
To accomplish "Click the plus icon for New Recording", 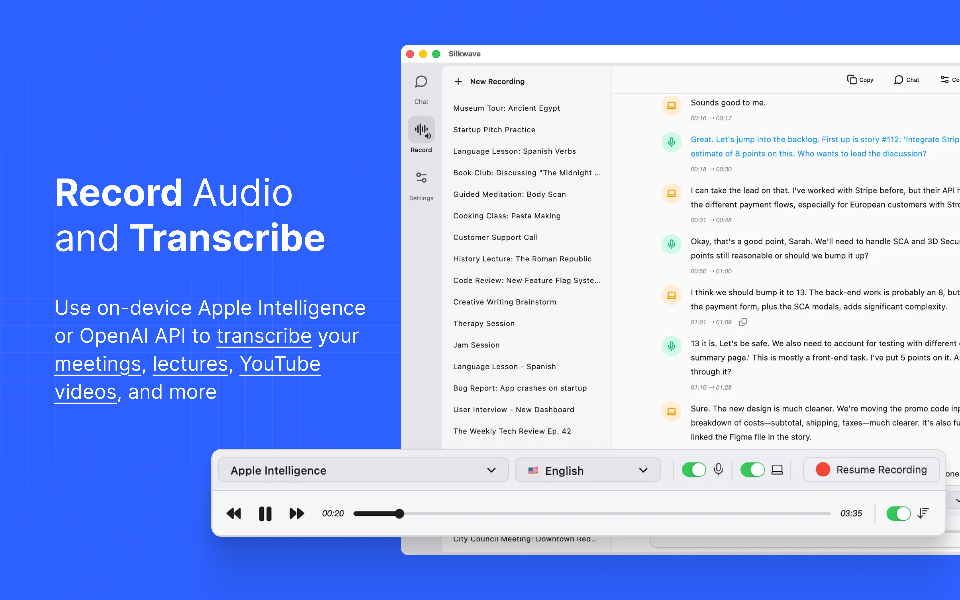I will click(x=458, y=81).
